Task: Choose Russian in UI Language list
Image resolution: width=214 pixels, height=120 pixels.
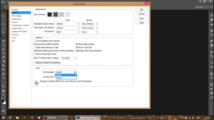Action: pos(66,78)
